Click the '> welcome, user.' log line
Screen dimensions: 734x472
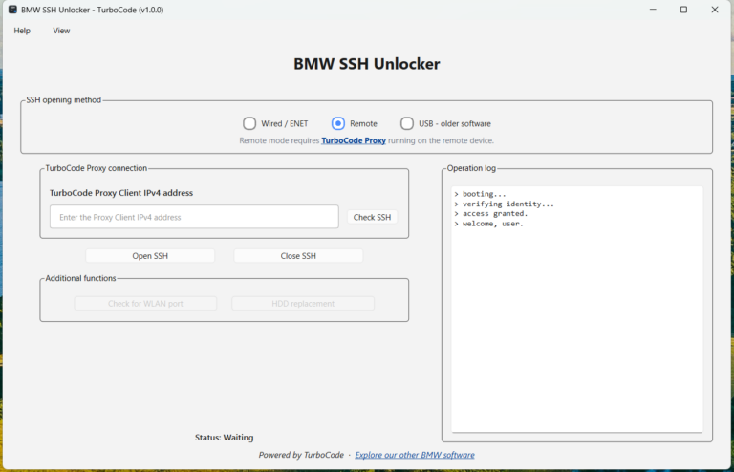tap(488, 224)
